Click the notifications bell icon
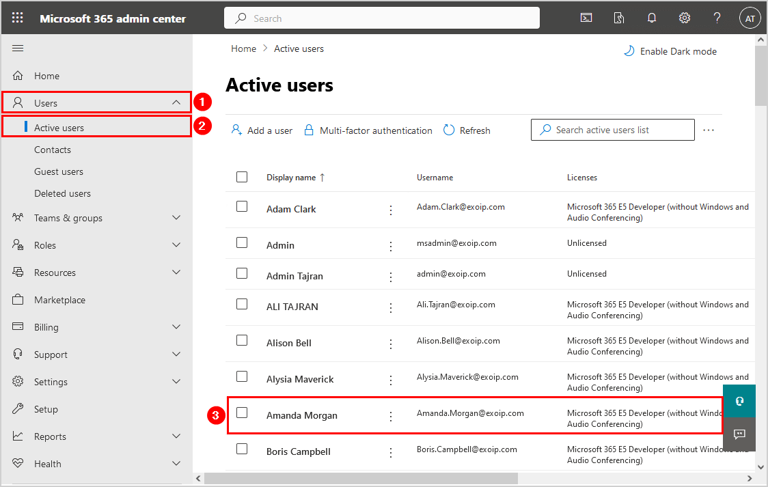 [x=652, y=18]
